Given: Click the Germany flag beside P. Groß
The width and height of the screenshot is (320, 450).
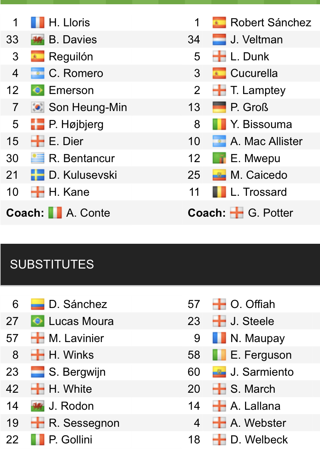Looking at the screenshot, I should click(219, 107).
